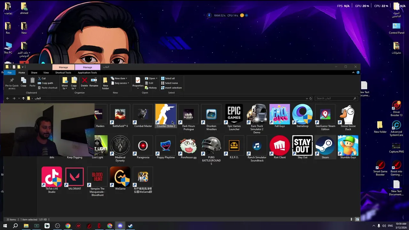Open the Shortcut Tools tab

[x=63, y=73]
